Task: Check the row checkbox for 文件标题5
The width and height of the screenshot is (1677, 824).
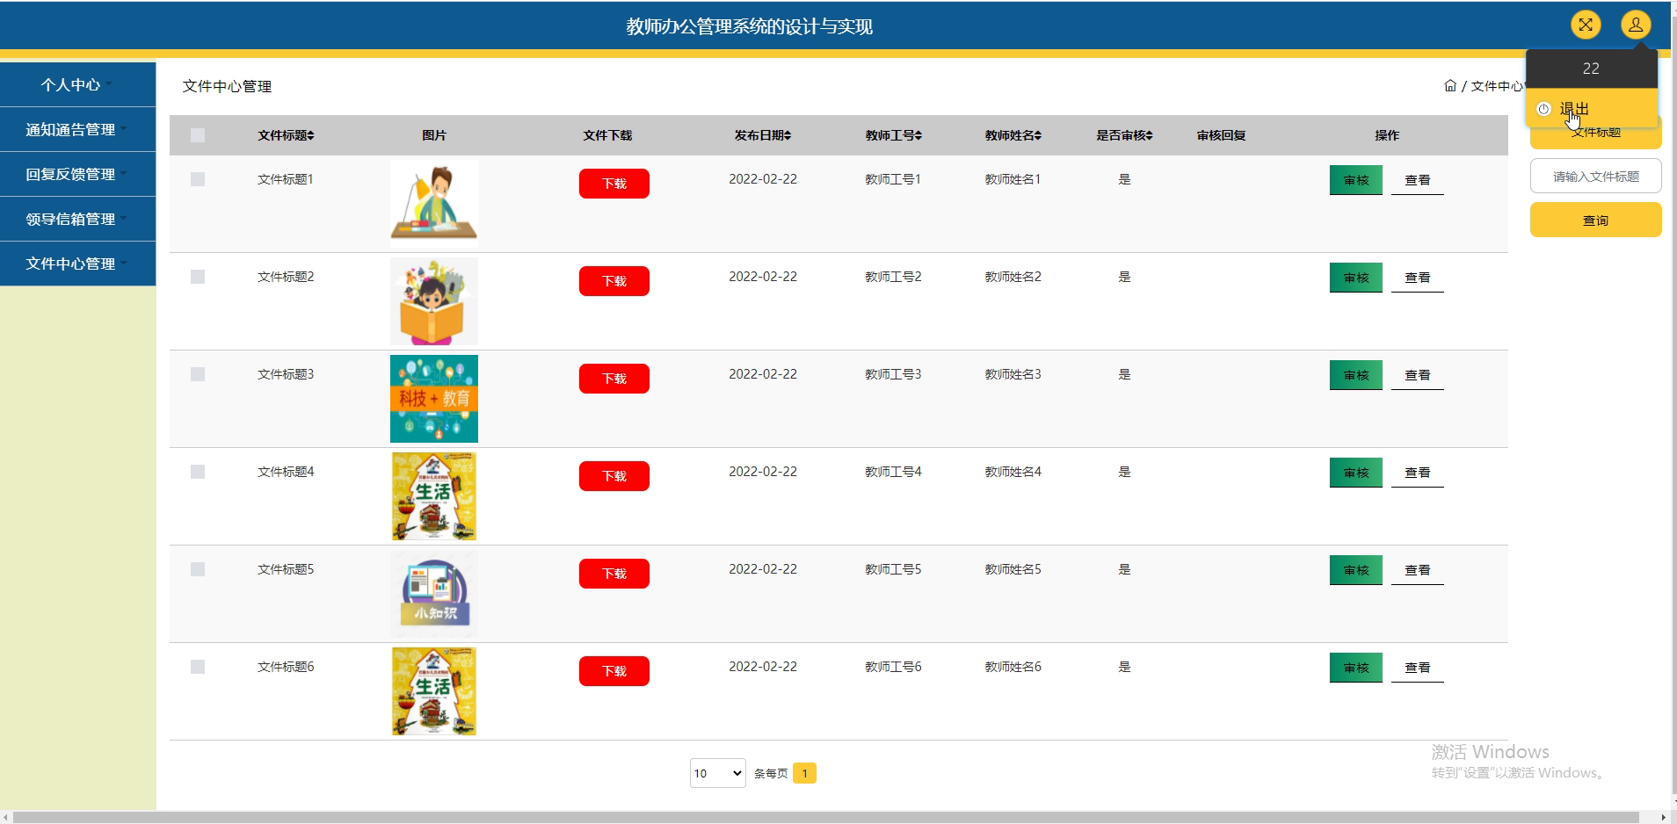Action: [x=198, y=569]
